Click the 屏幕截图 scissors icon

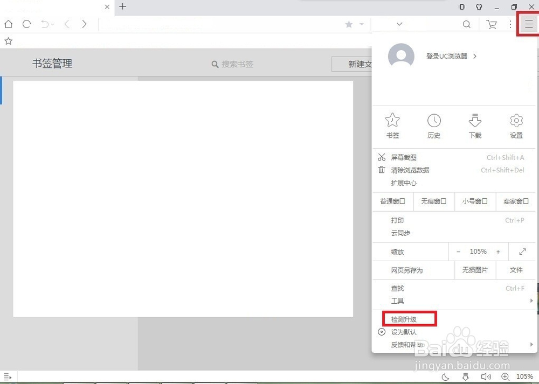(x=382, y=157)
